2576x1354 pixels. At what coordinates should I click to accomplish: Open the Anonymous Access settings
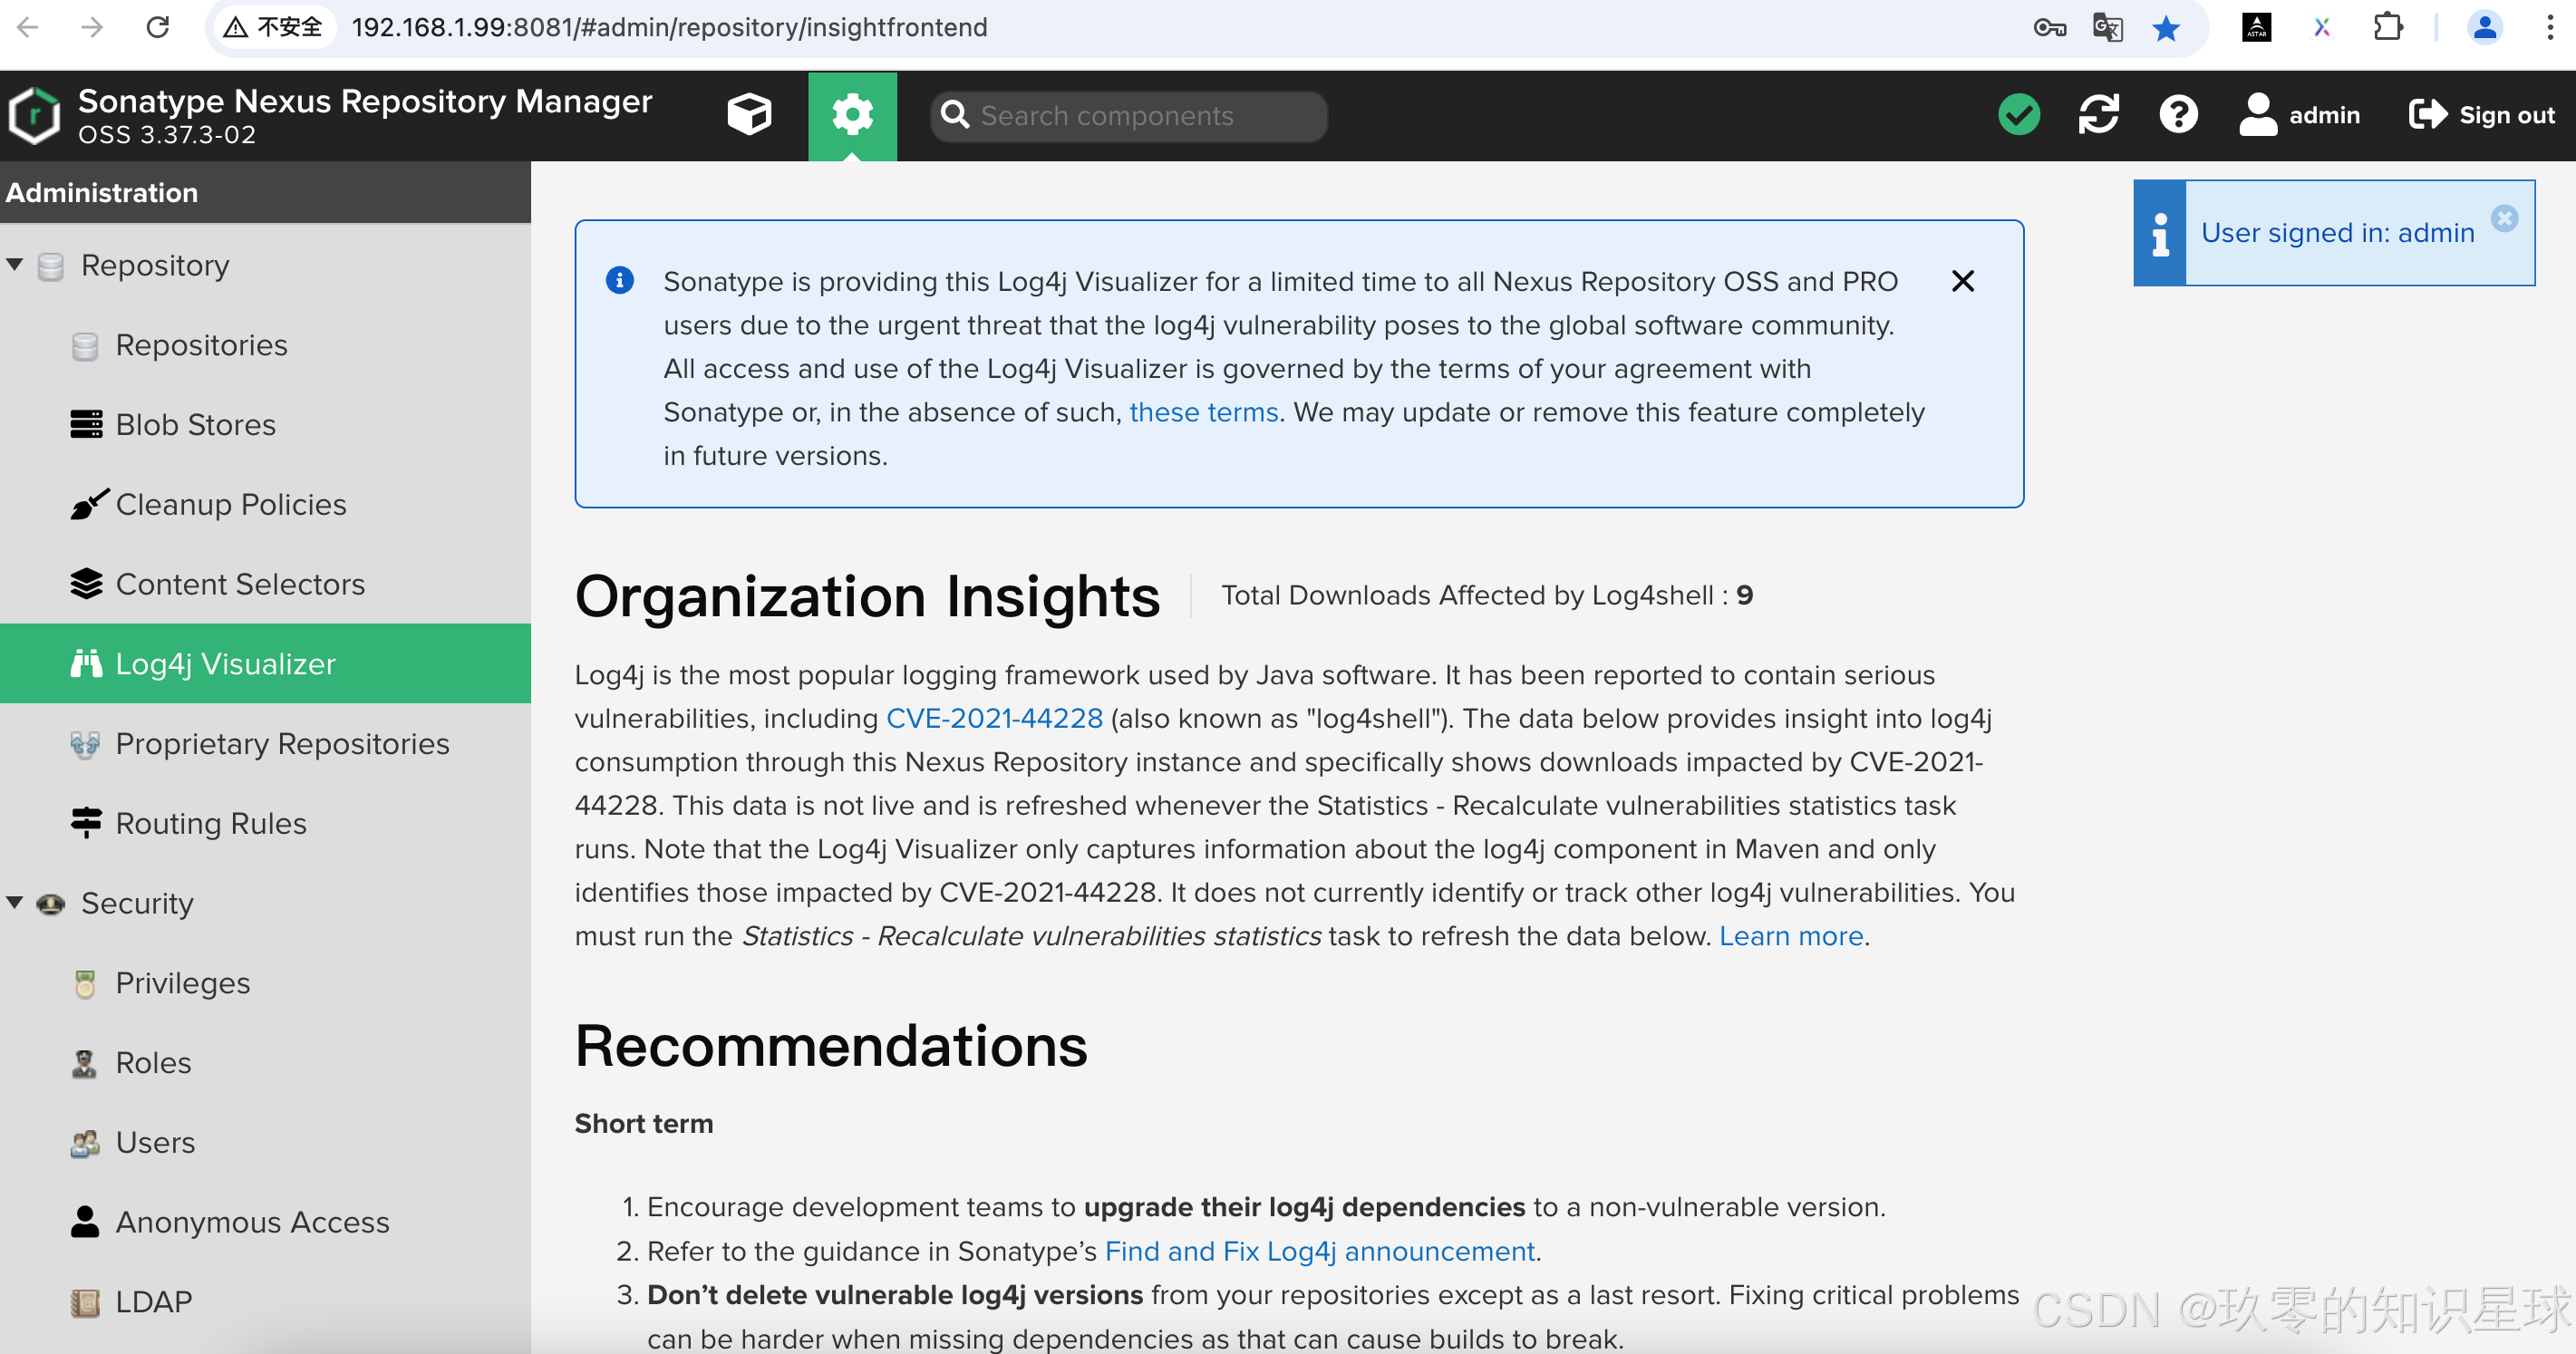pos(252,1222)
